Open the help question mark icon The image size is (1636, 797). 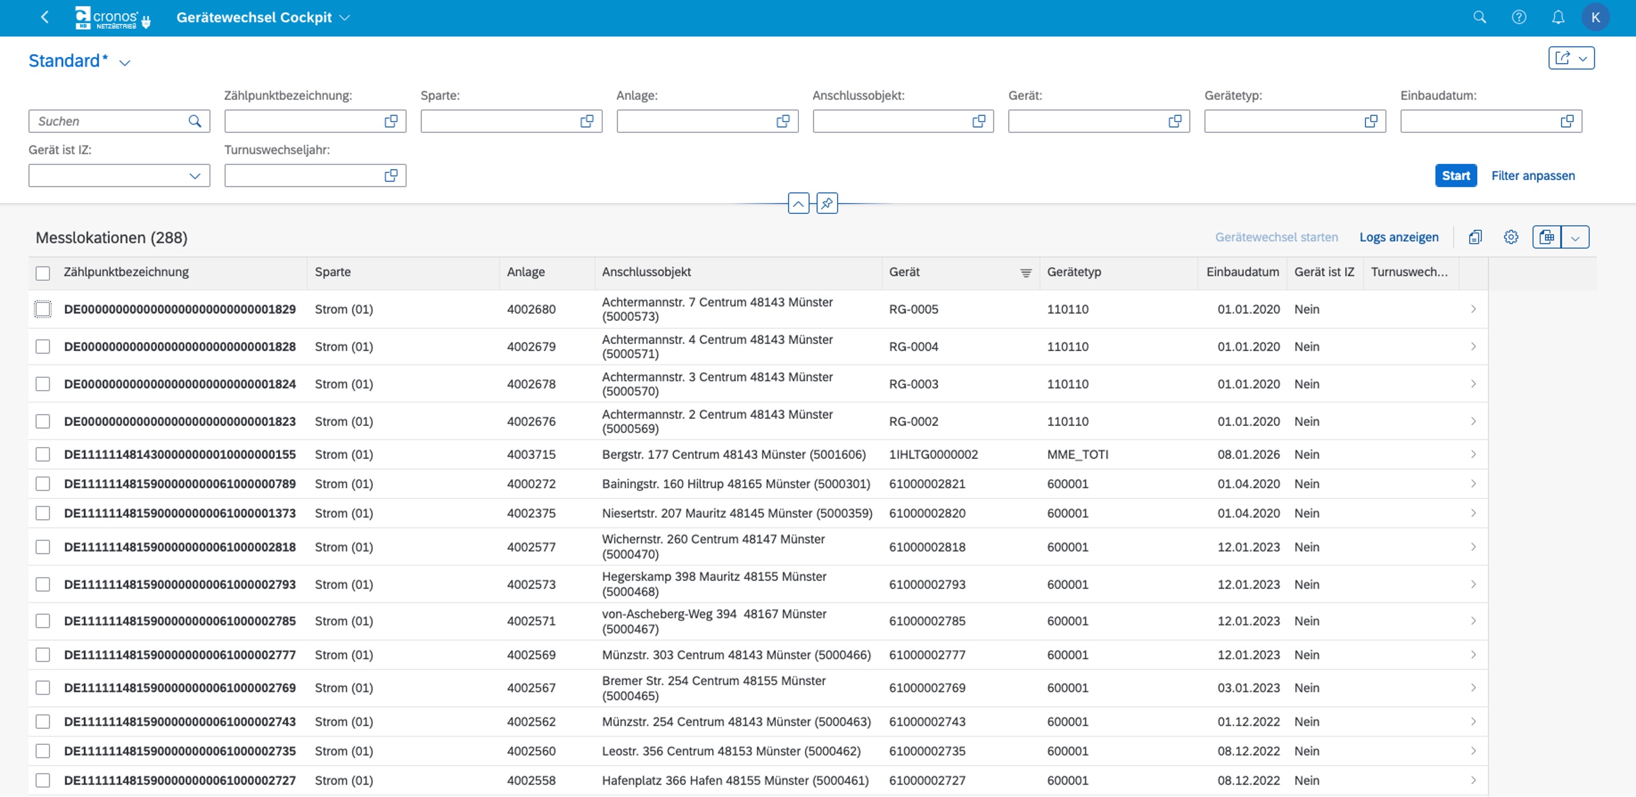(x=1518, y=17)
